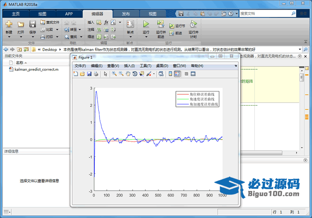
Task: Click the 查找文件 (Find Files) button
Action: click(x=50, y=22)
